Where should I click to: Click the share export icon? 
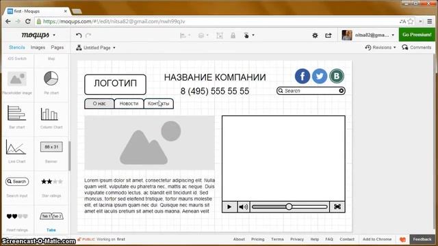point(328,36)
